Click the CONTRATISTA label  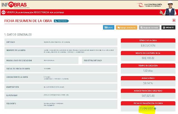13,87
